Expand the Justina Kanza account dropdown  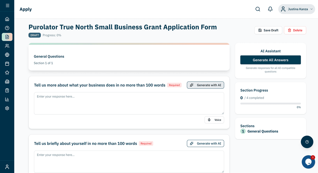pos(297,9)
